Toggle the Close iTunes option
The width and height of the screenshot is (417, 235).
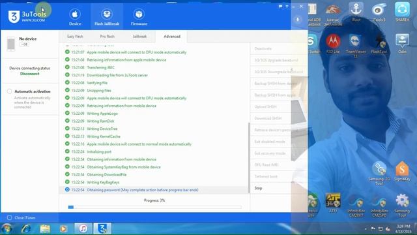click(x=10, y=217)
